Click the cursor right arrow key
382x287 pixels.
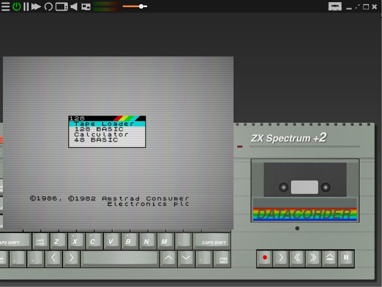click(71, 258)
